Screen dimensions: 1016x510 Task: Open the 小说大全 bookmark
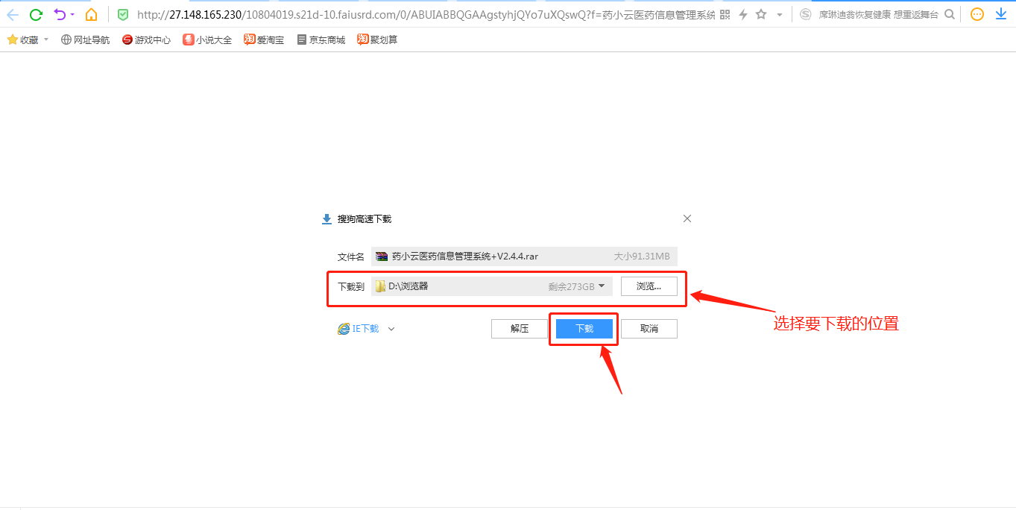(207, 40)
